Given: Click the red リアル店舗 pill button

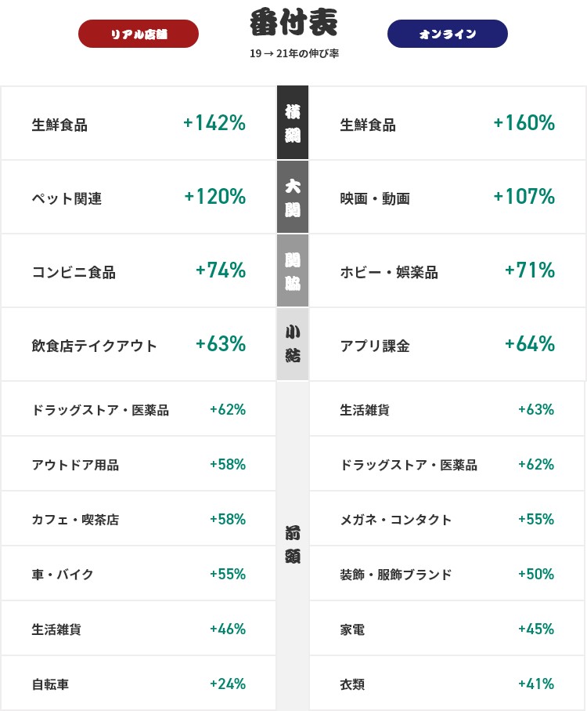Looking at the screenshot, I should (139, 34).
